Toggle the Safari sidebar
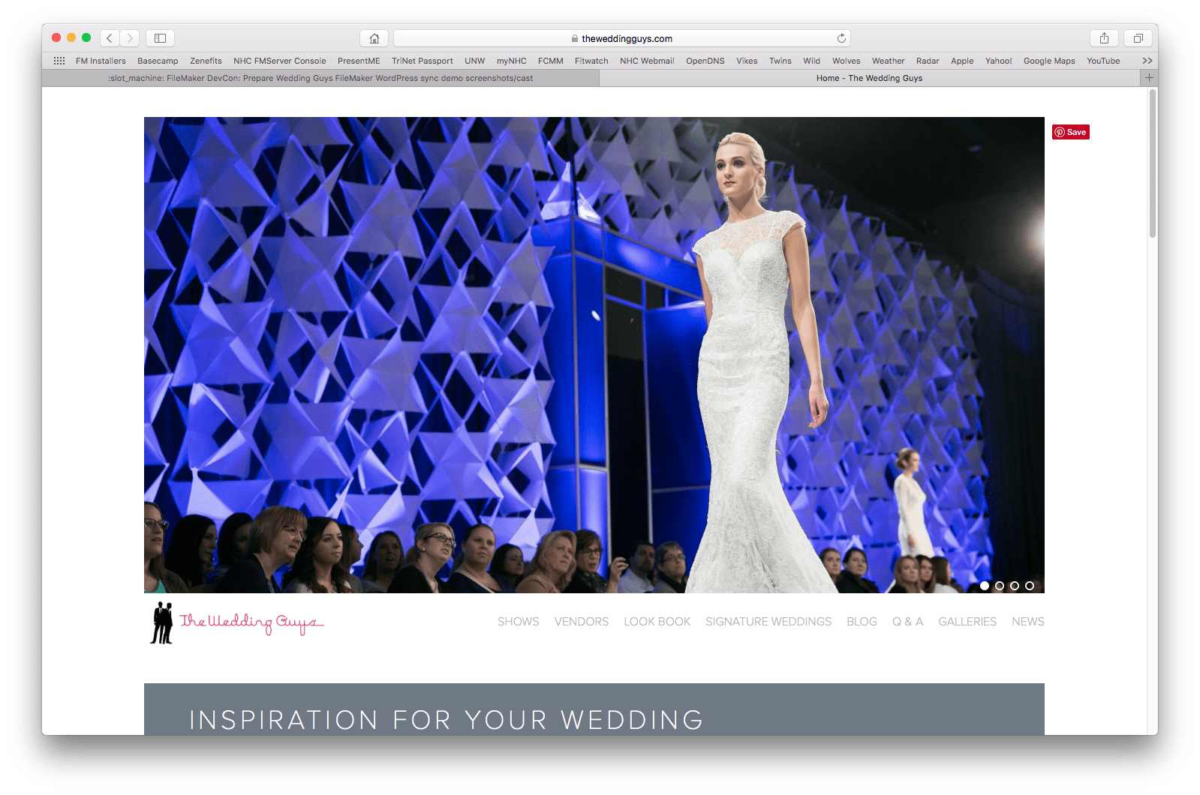The height and width of the screenshot is (795, 1200). click(160, 38)
